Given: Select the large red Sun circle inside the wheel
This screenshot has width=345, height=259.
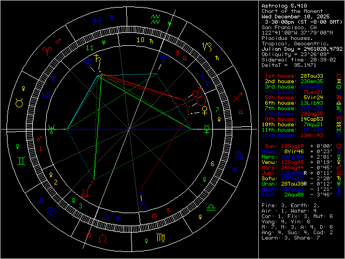Looking at the screenshot, I should [201, 101].
